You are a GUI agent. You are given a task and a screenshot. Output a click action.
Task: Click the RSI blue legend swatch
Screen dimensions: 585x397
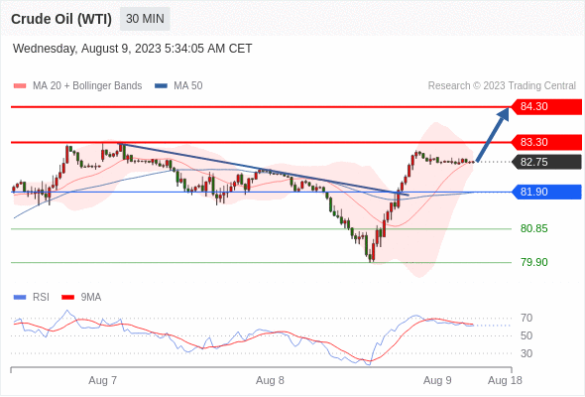20,298
